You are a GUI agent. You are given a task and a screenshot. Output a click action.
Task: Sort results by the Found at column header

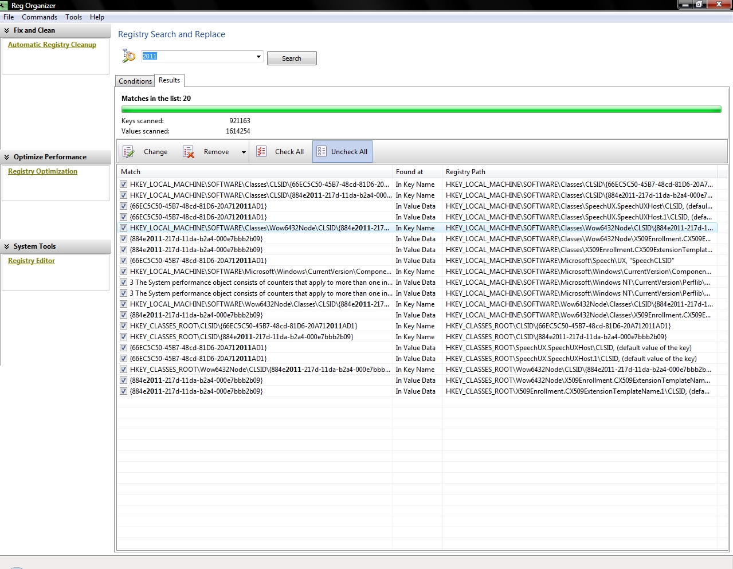coord(409,172)
